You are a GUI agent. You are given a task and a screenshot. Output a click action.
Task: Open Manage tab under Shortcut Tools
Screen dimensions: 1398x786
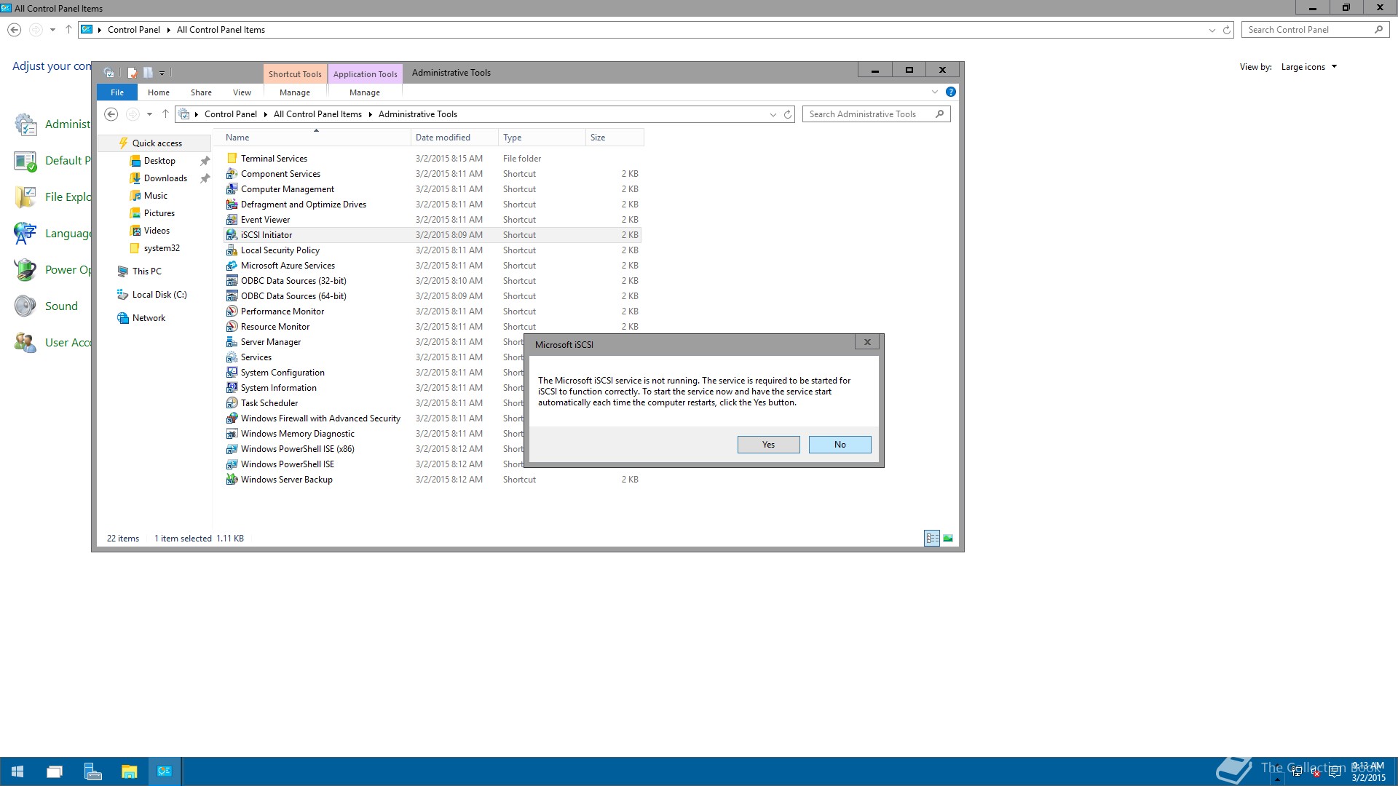295,92
